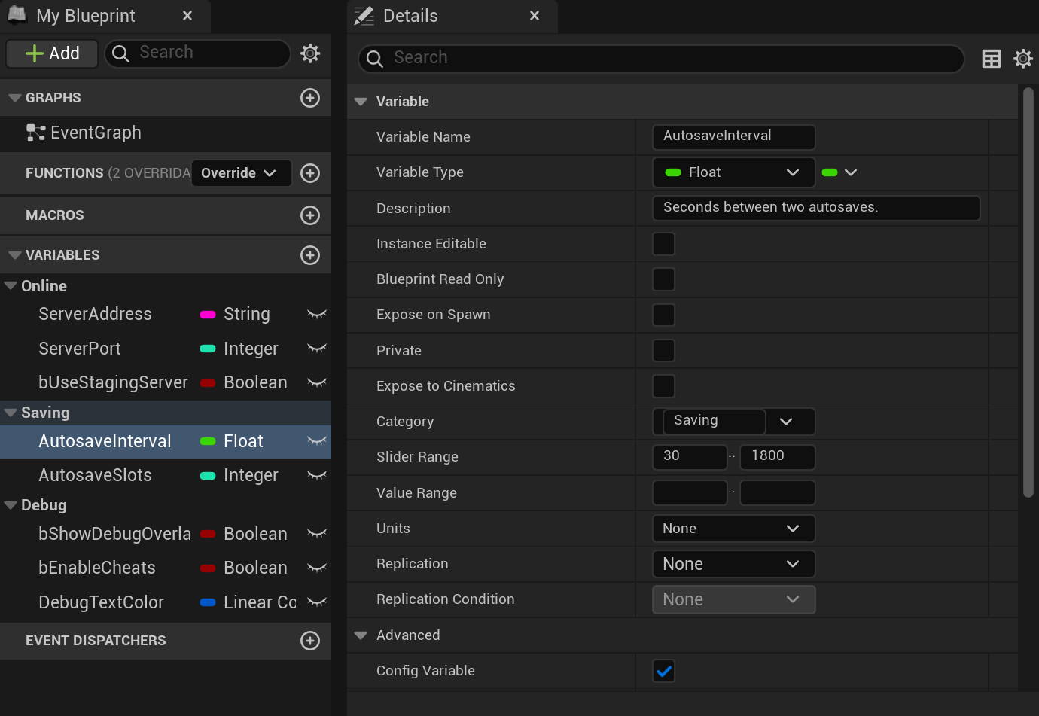Viewport: 1039px width, 716px height.
Task: Toggle bShowDebugOverlay visibility eye
Action: pyautogui.click(x=317, y=535)
